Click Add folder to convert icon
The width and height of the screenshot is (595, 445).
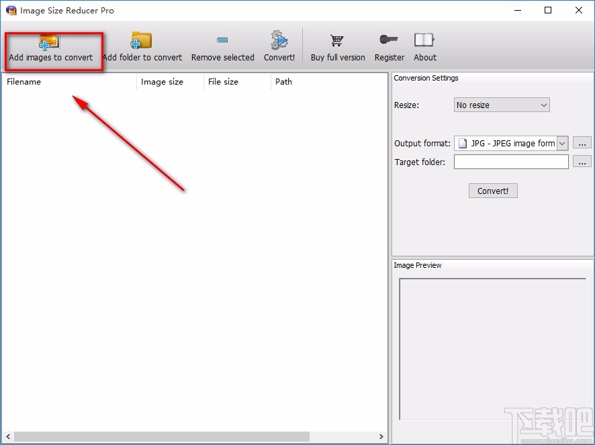point(141,42)
